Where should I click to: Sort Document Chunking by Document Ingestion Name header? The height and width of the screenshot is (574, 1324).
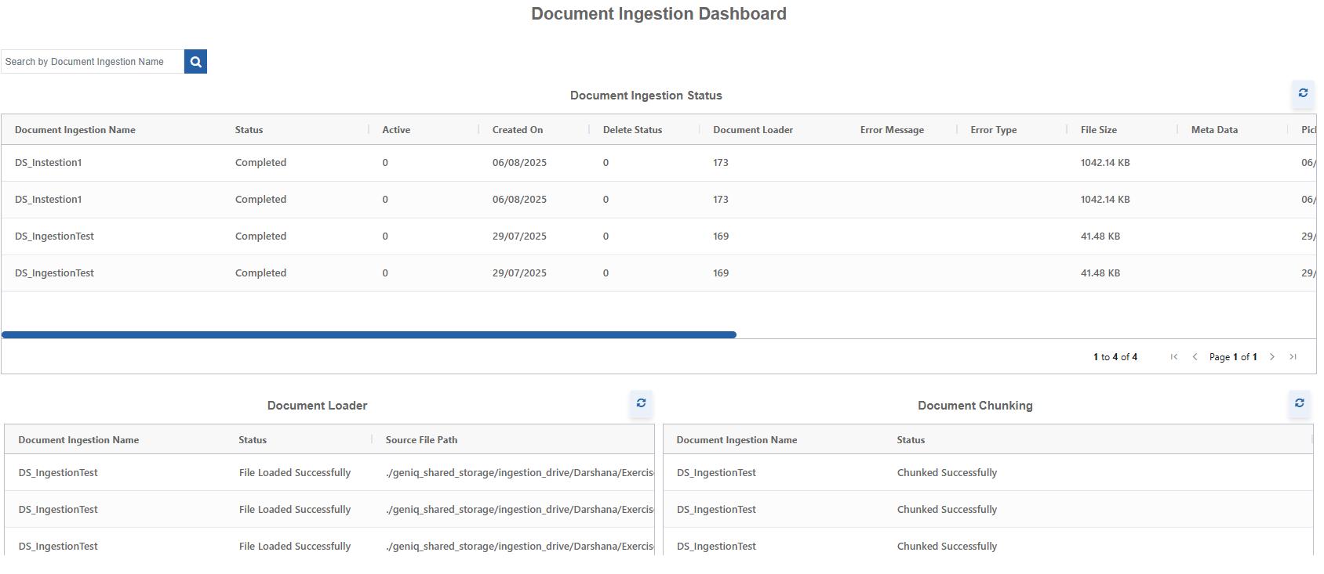(737, 440)
